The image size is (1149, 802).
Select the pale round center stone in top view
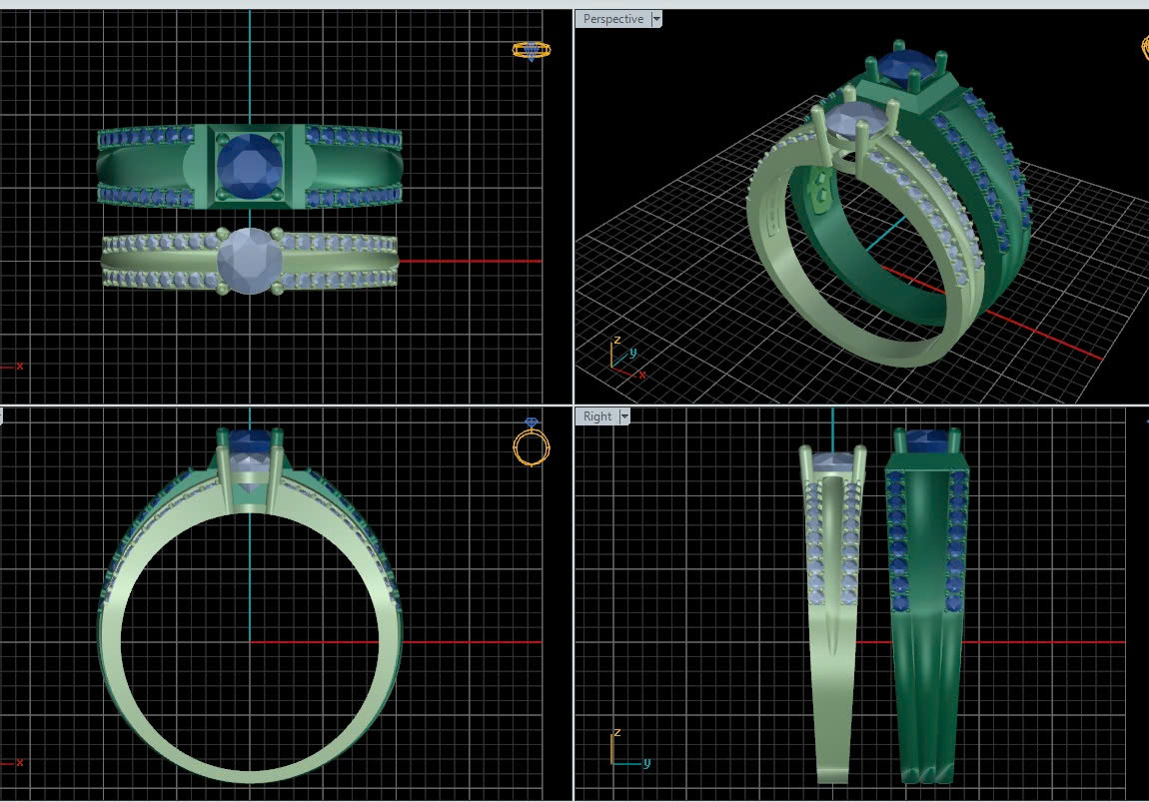pos(250,261)
